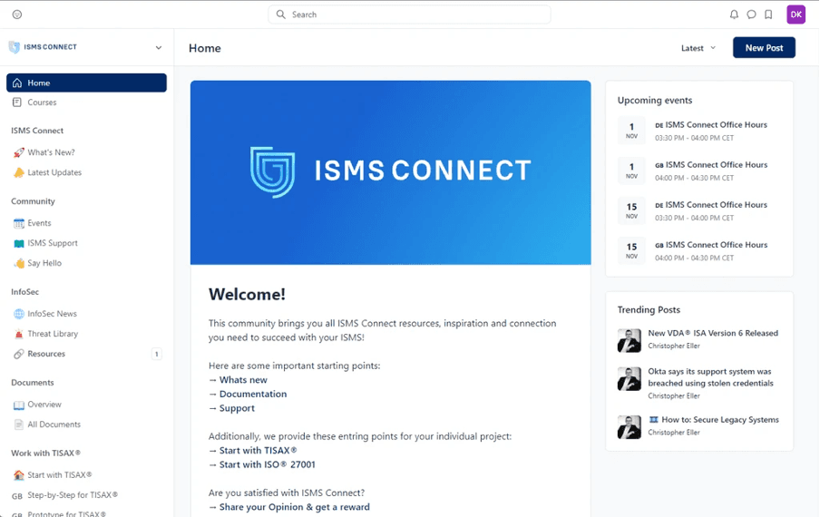This screenshot has height=517, width=820.
Task: Click the Work with TISAX section header
Action: [46, 454]
